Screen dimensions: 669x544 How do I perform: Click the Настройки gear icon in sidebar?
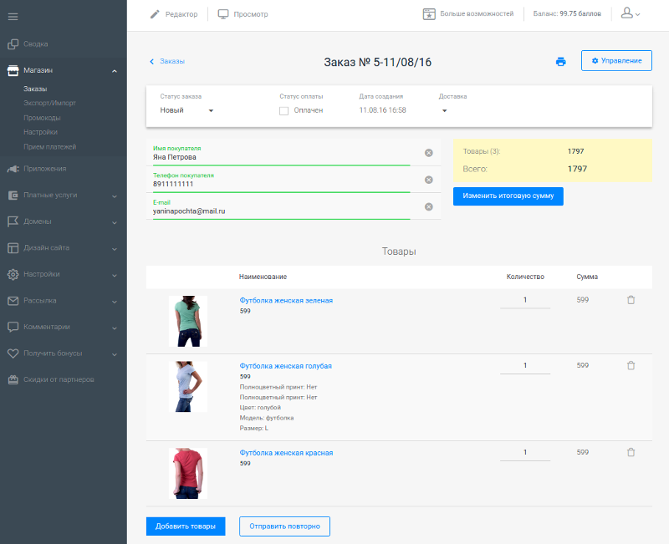click(x=13, y=275)
